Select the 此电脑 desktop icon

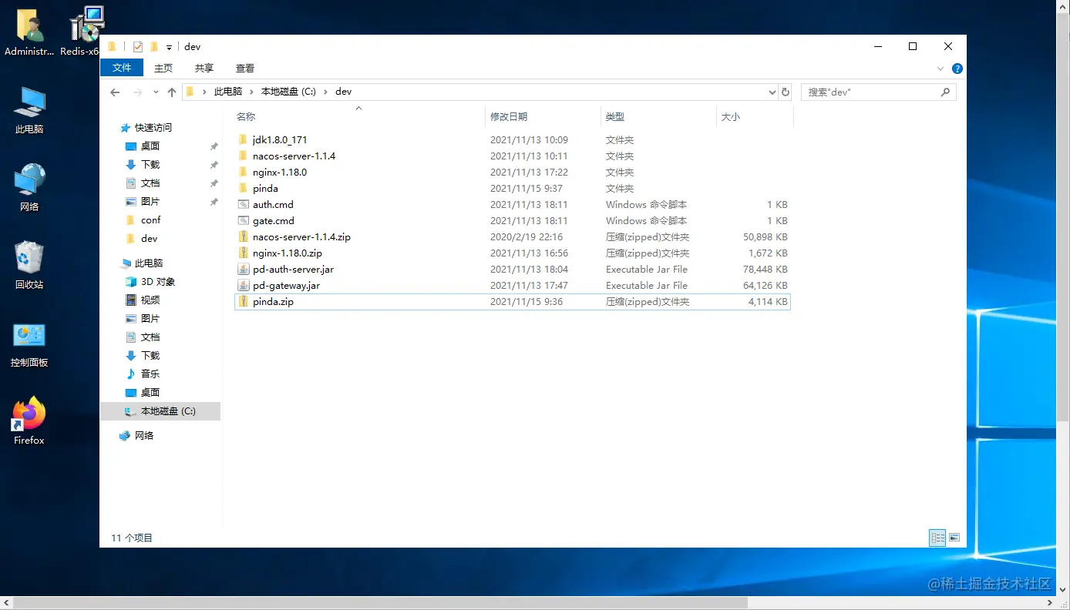(x=29, y=111)
